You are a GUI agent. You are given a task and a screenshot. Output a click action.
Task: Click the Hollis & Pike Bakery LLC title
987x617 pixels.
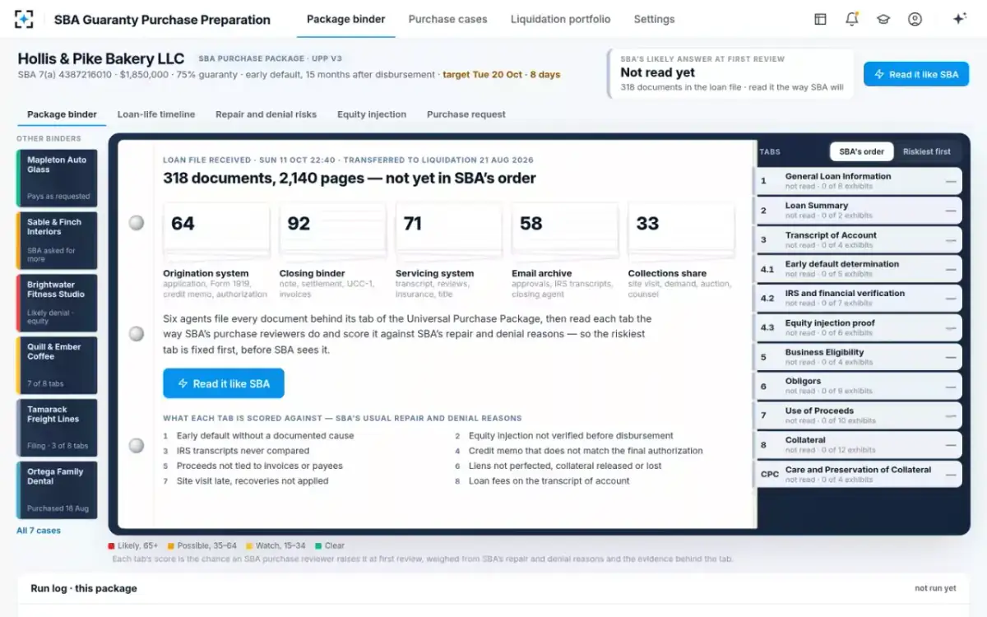[101, 58]
